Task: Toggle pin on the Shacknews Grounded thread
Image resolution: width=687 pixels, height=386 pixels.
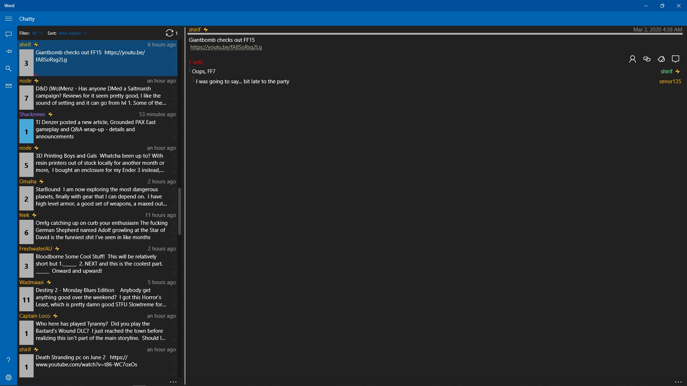Action: click(x=174, y=138)
